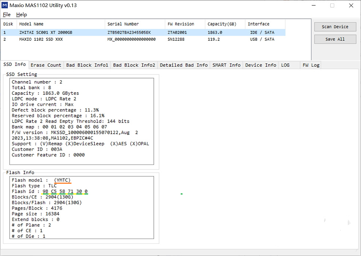Click the Blocks/Flash : 2904(130G) line
The image size is (361, 256).
[47, 203]
